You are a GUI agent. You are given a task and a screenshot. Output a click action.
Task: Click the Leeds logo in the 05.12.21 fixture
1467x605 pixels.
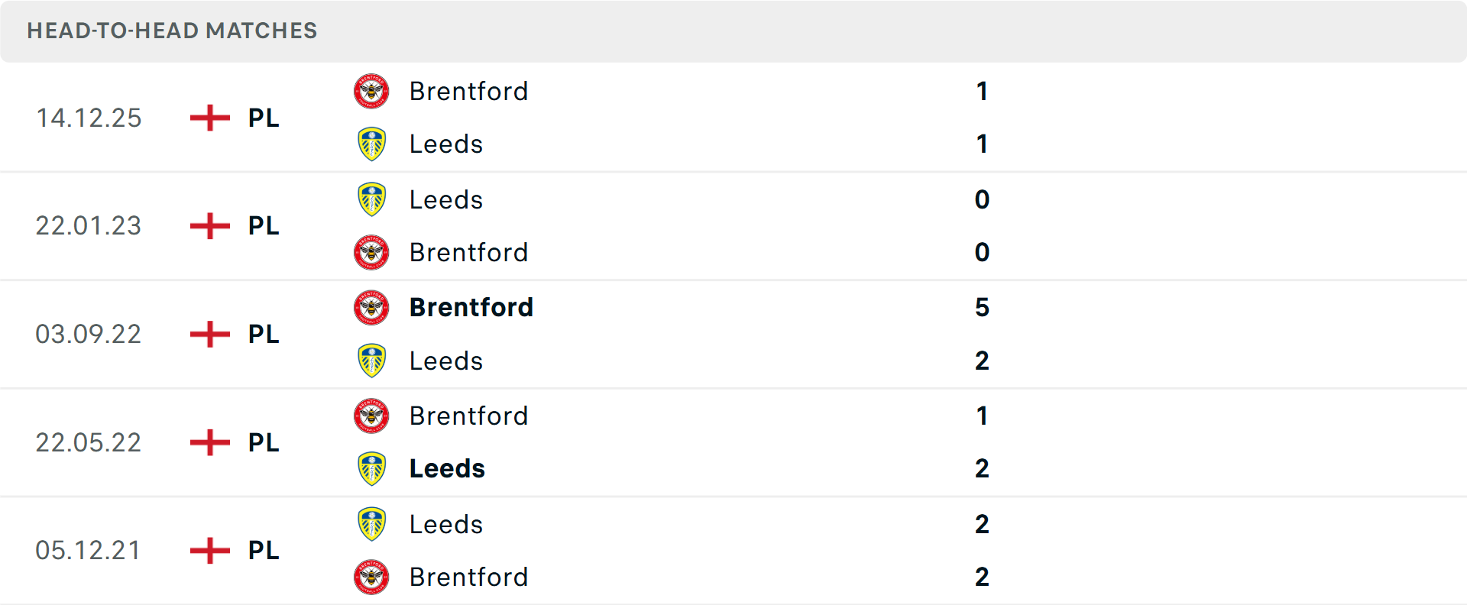point(371,525)
